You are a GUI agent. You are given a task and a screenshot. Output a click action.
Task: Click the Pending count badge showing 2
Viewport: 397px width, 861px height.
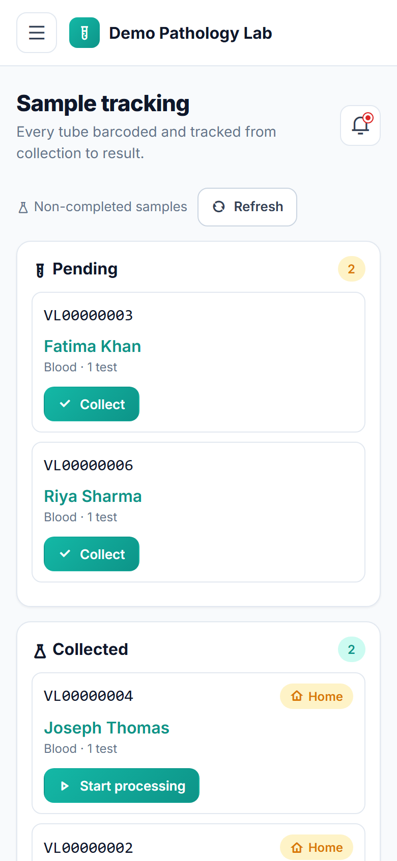(352, 269)
